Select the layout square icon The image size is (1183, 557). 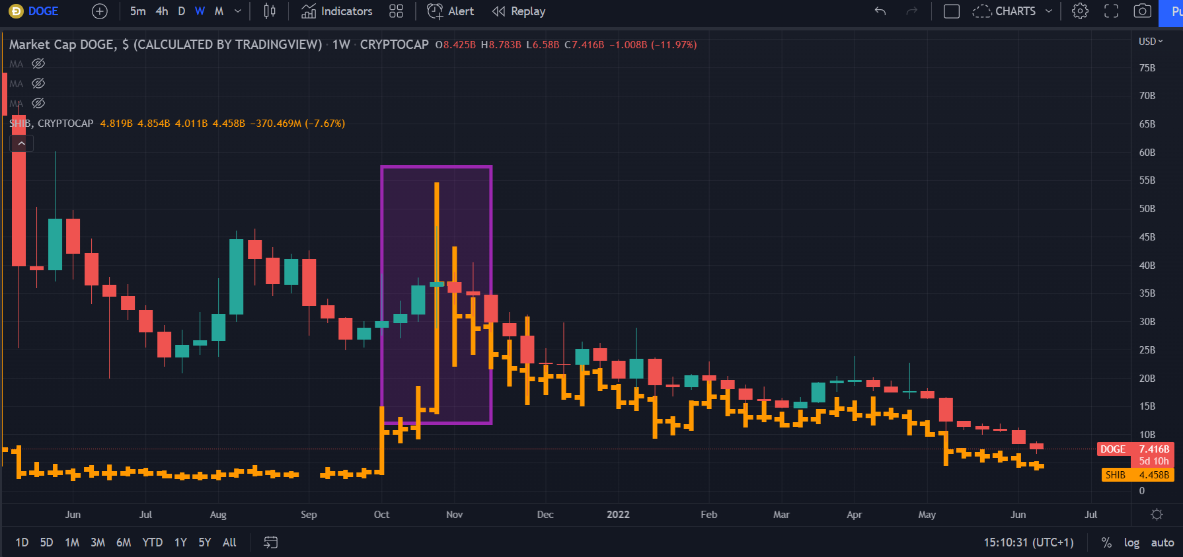pos(952,11)
